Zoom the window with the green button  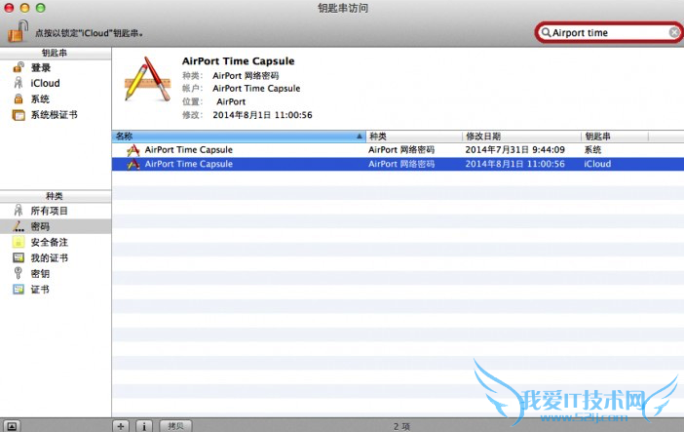tap(41, 8)
